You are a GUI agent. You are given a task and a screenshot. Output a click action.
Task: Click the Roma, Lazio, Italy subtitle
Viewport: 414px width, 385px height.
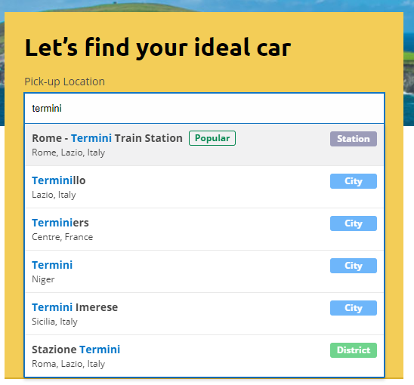(69, 364)
